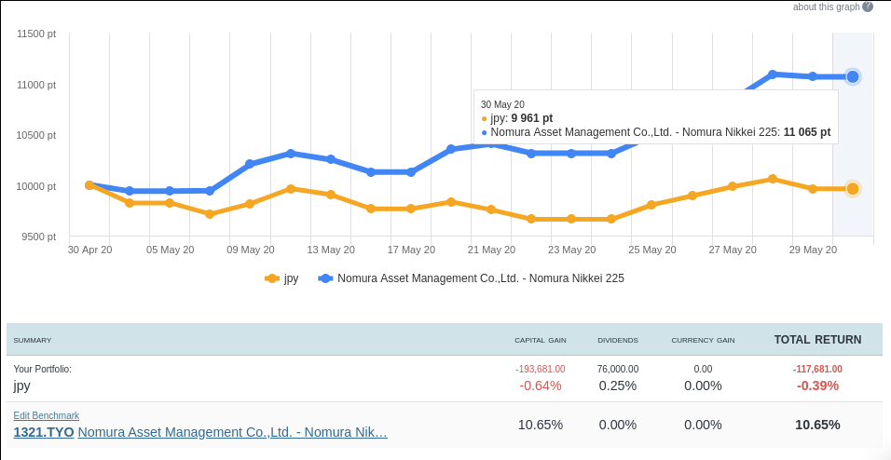891x460 pixels.
Task: Click the Edit Benchmark link
Action: tap(46, 415)
